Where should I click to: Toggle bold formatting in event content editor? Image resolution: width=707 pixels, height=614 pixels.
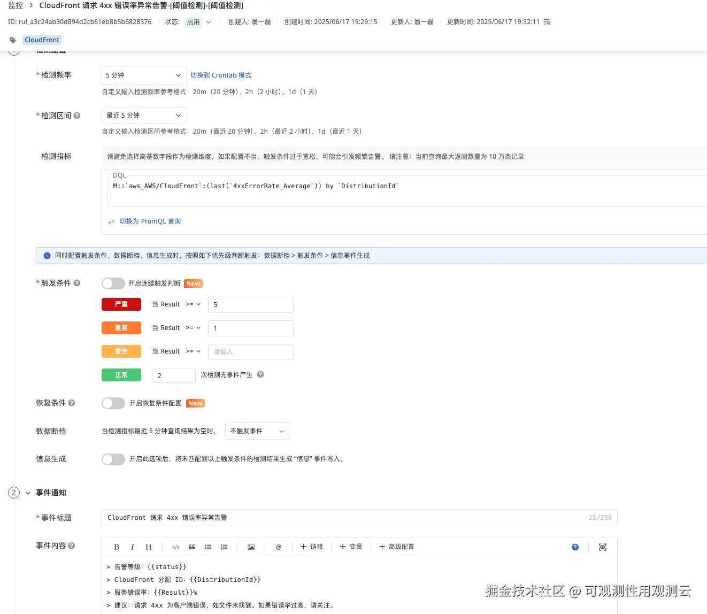tap(117, 547)
